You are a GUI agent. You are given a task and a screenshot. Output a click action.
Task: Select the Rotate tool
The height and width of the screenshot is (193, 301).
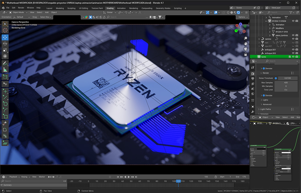pos(5,44)
